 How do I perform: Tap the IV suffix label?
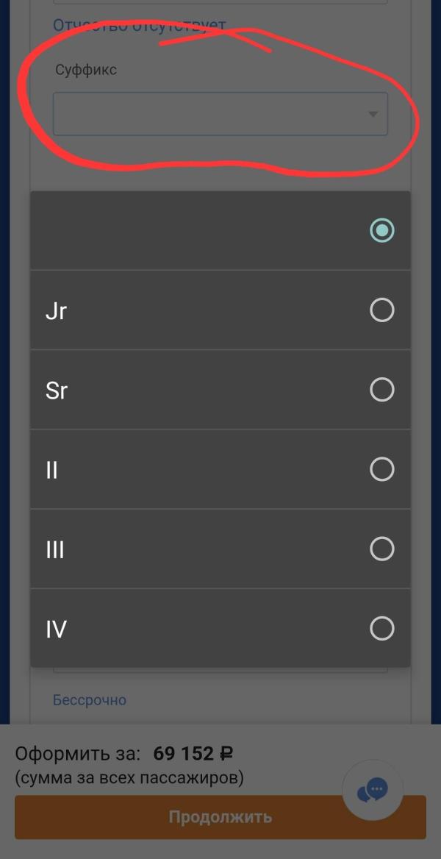tap(56, 630)
